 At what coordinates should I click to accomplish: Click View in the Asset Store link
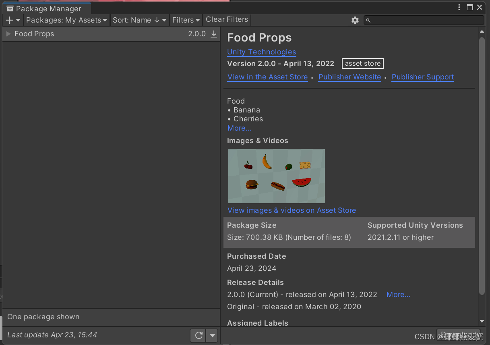point(267,77)
